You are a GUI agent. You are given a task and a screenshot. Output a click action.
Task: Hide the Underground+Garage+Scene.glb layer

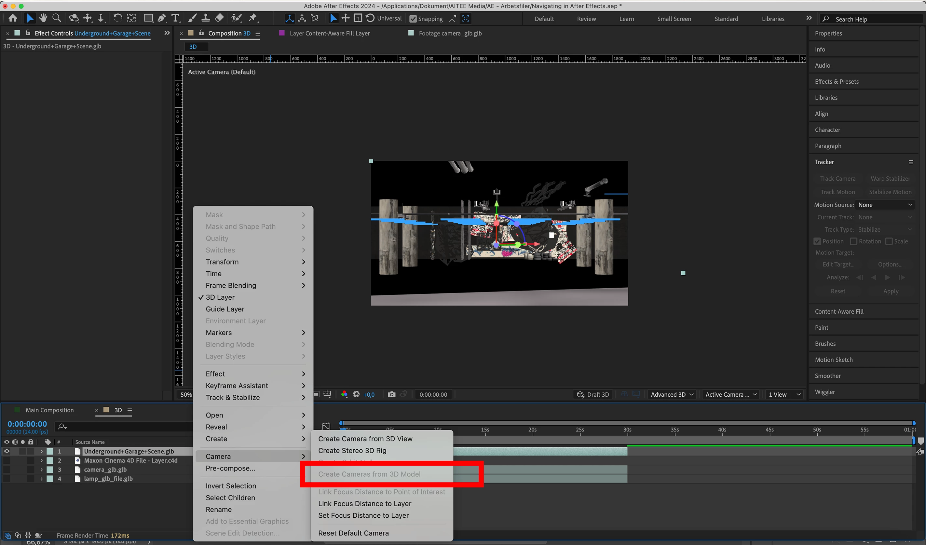click(7, 451)
